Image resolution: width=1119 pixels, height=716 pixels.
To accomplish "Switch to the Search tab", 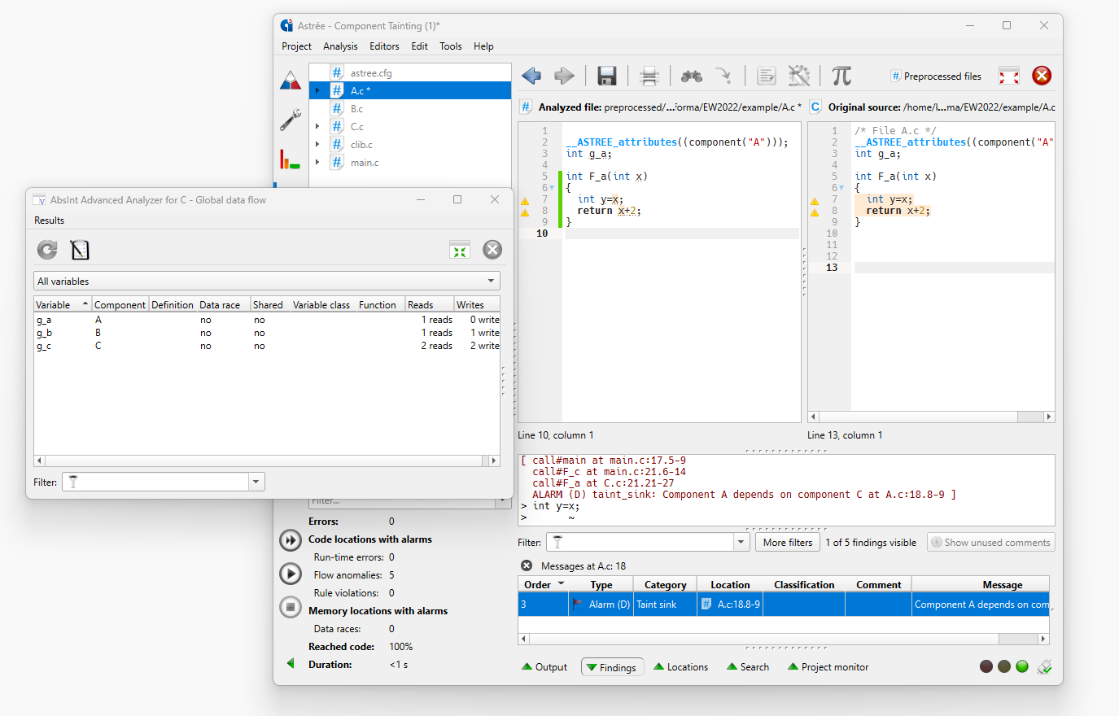I will pyautogui.click(x=748, y=667).
